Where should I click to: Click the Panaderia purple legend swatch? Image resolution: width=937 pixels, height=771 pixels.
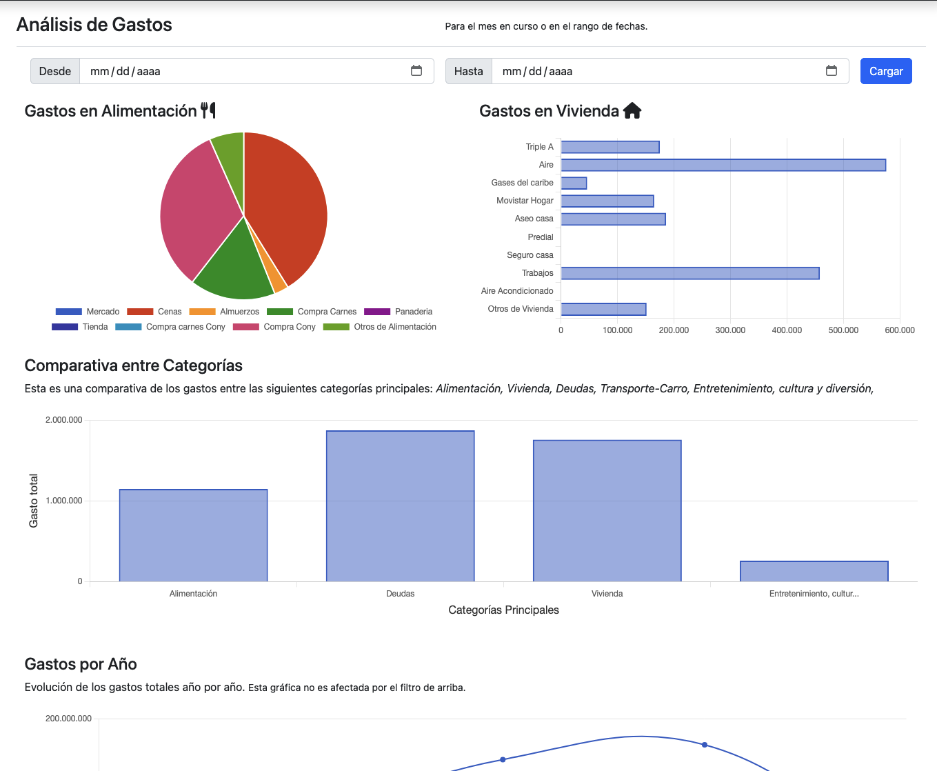tap(377, 312)
